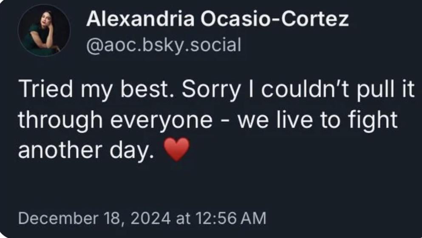422x238 pixels.
Task: Click the word "everyone" in the post
Action: coord(161,121)
